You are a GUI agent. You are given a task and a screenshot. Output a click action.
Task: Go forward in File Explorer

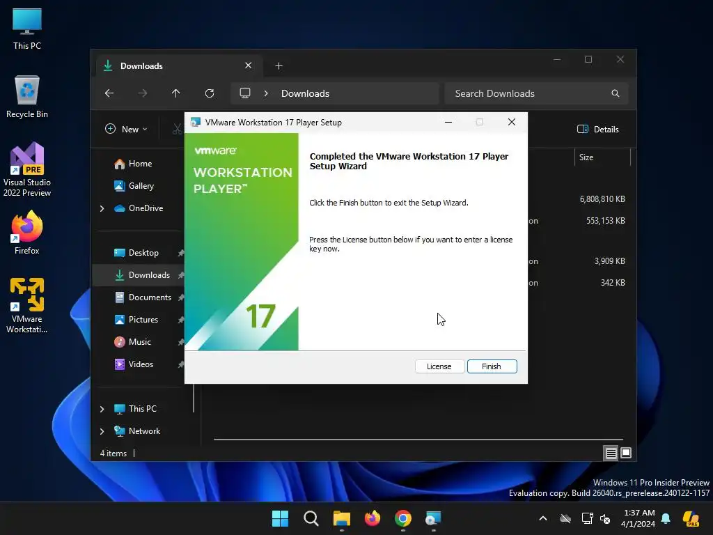[x=142, y=93]
